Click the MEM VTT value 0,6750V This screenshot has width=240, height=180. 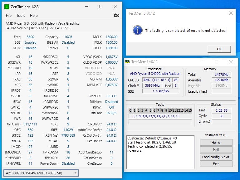112,85
